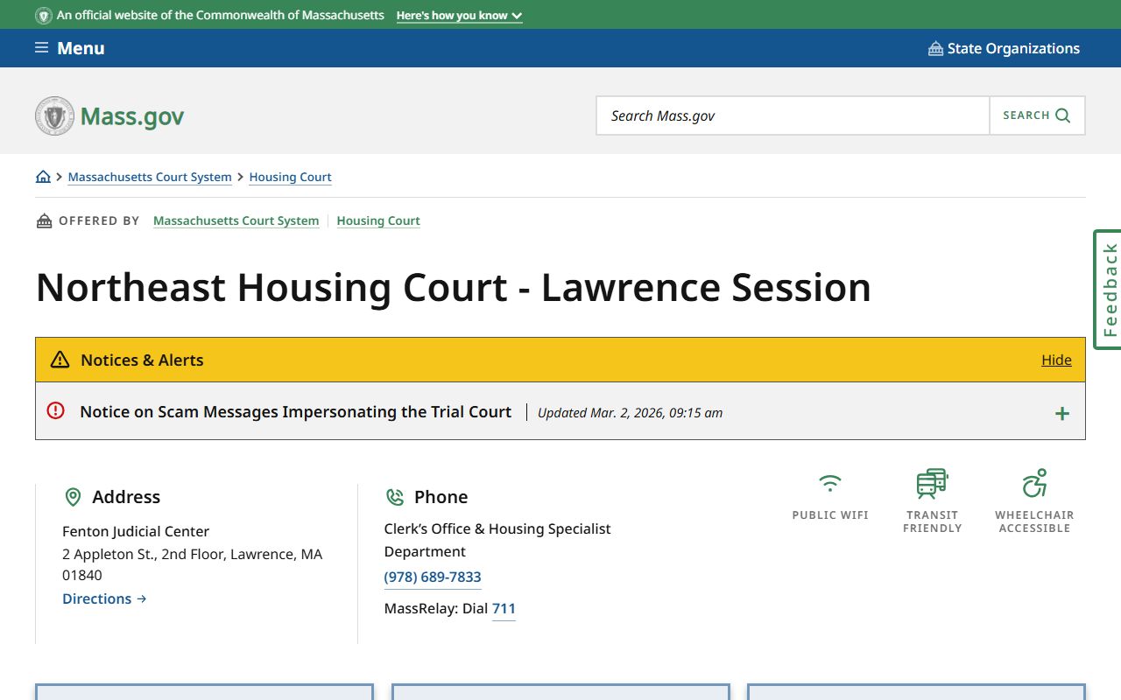Viewport: 1121px width, 700px height.
Task: Click the Address location pin icon
Action: (x=74, y=497)
